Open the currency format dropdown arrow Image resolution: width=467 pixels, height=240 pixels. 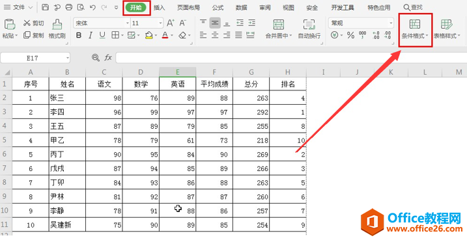tap(341, 36)
